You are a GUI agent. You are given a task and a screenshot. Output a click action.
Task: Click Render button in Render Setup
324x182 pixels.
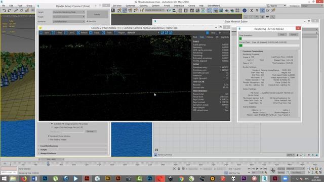point(97,15)
